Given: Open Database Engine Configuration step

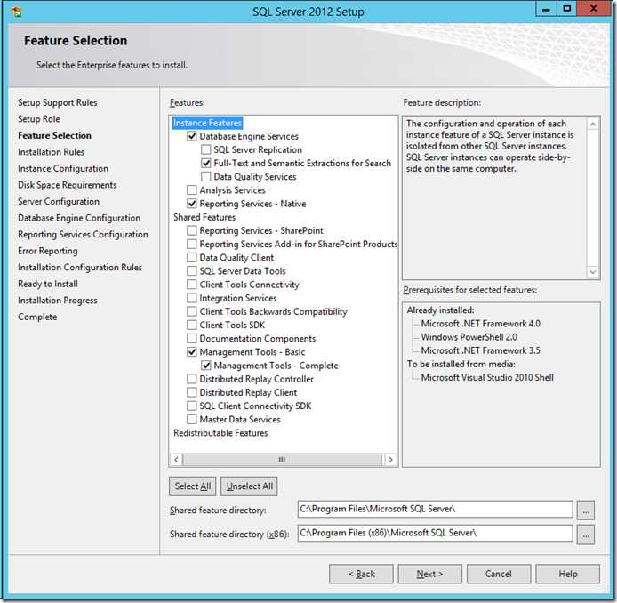Looking at the screenshot, I should (x=79, y=218).
